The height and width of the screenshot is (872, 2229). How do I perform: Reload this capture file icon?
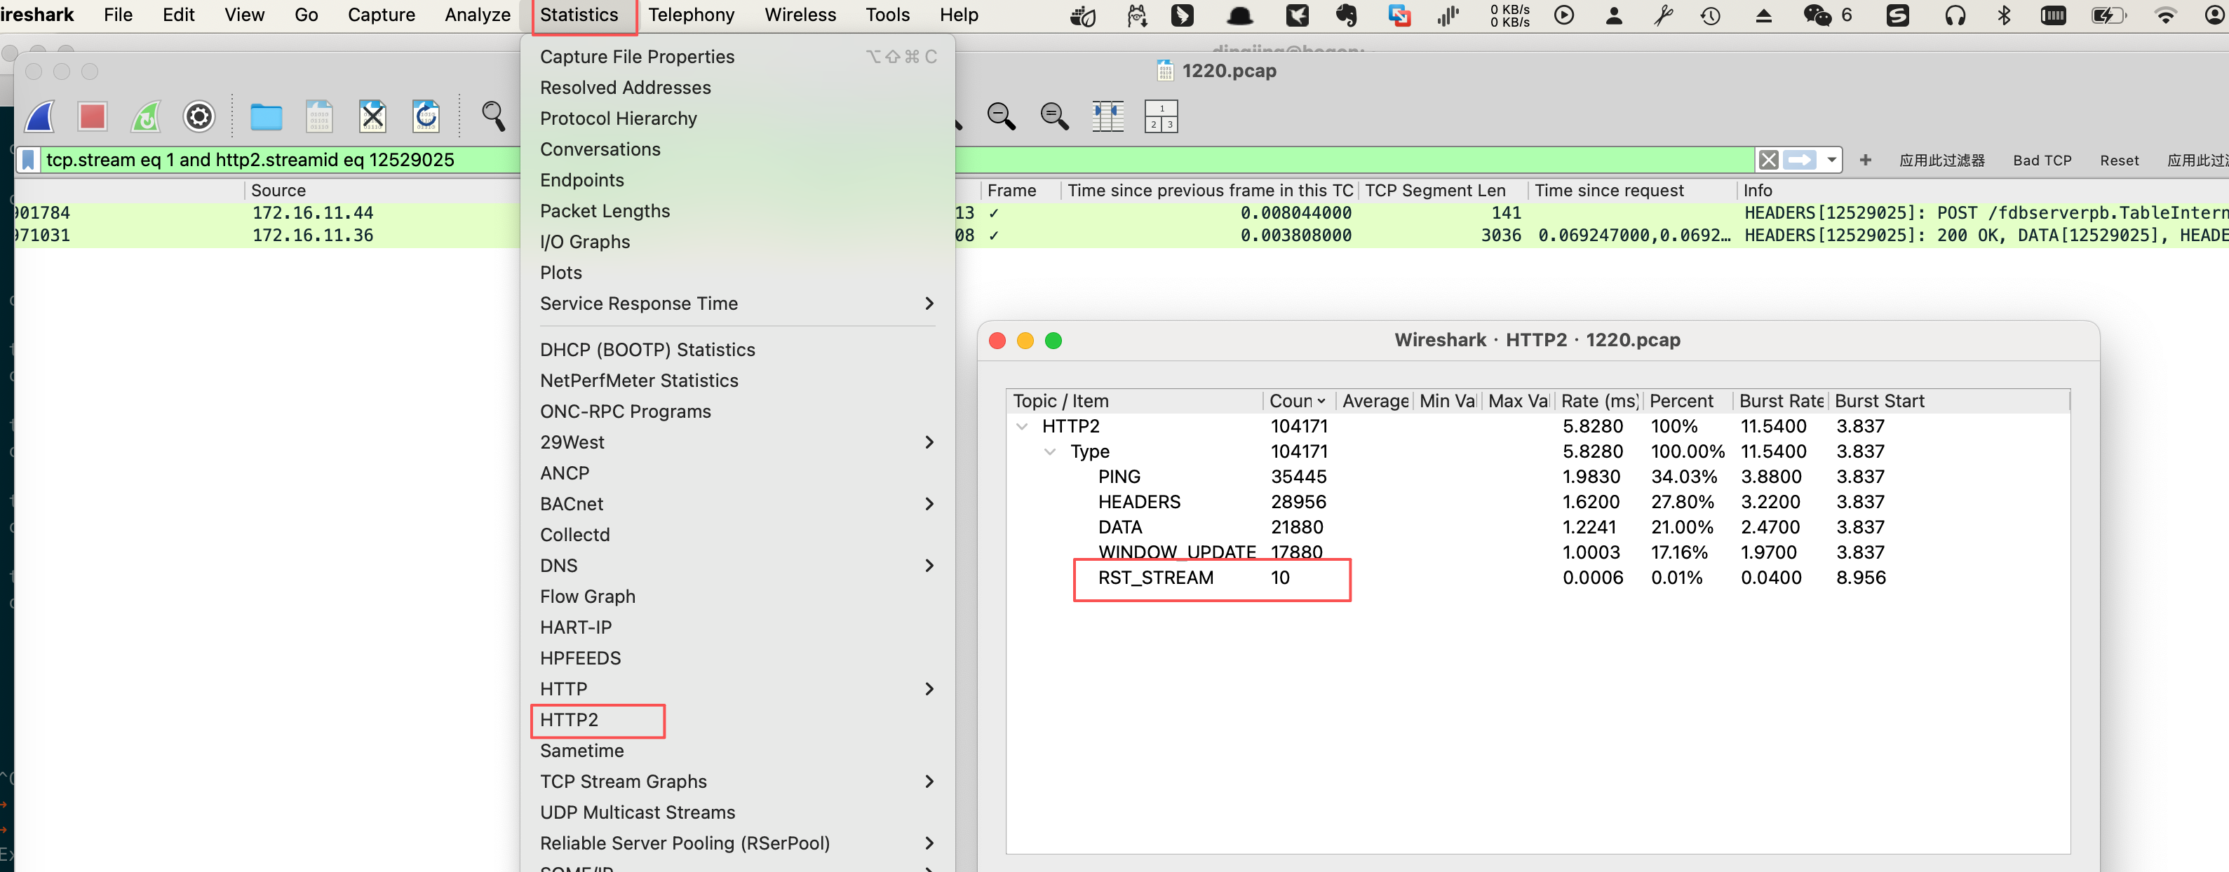[x=426, y=117]
